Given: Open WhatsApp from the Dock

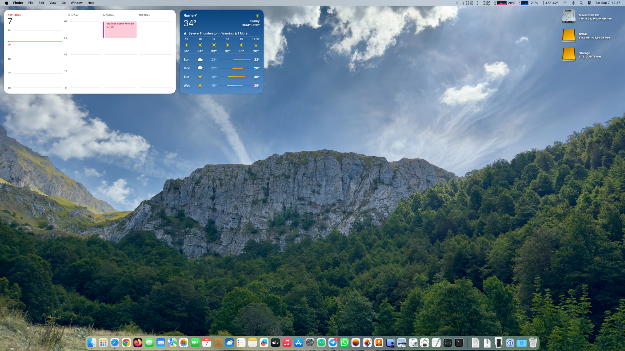Looking at the screenshot, I should (344, 343).
